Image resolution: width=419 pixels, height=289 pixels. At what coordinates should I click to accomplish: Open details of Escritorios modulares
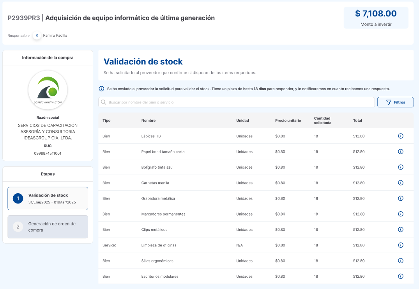(x=401, y=276)
